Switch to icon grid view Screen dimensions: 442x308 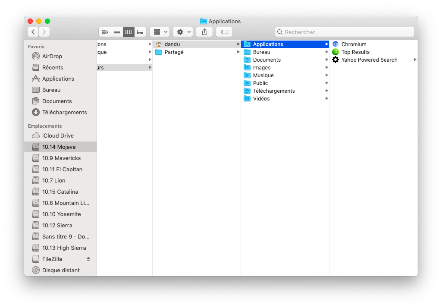click(x=105, y=32)
